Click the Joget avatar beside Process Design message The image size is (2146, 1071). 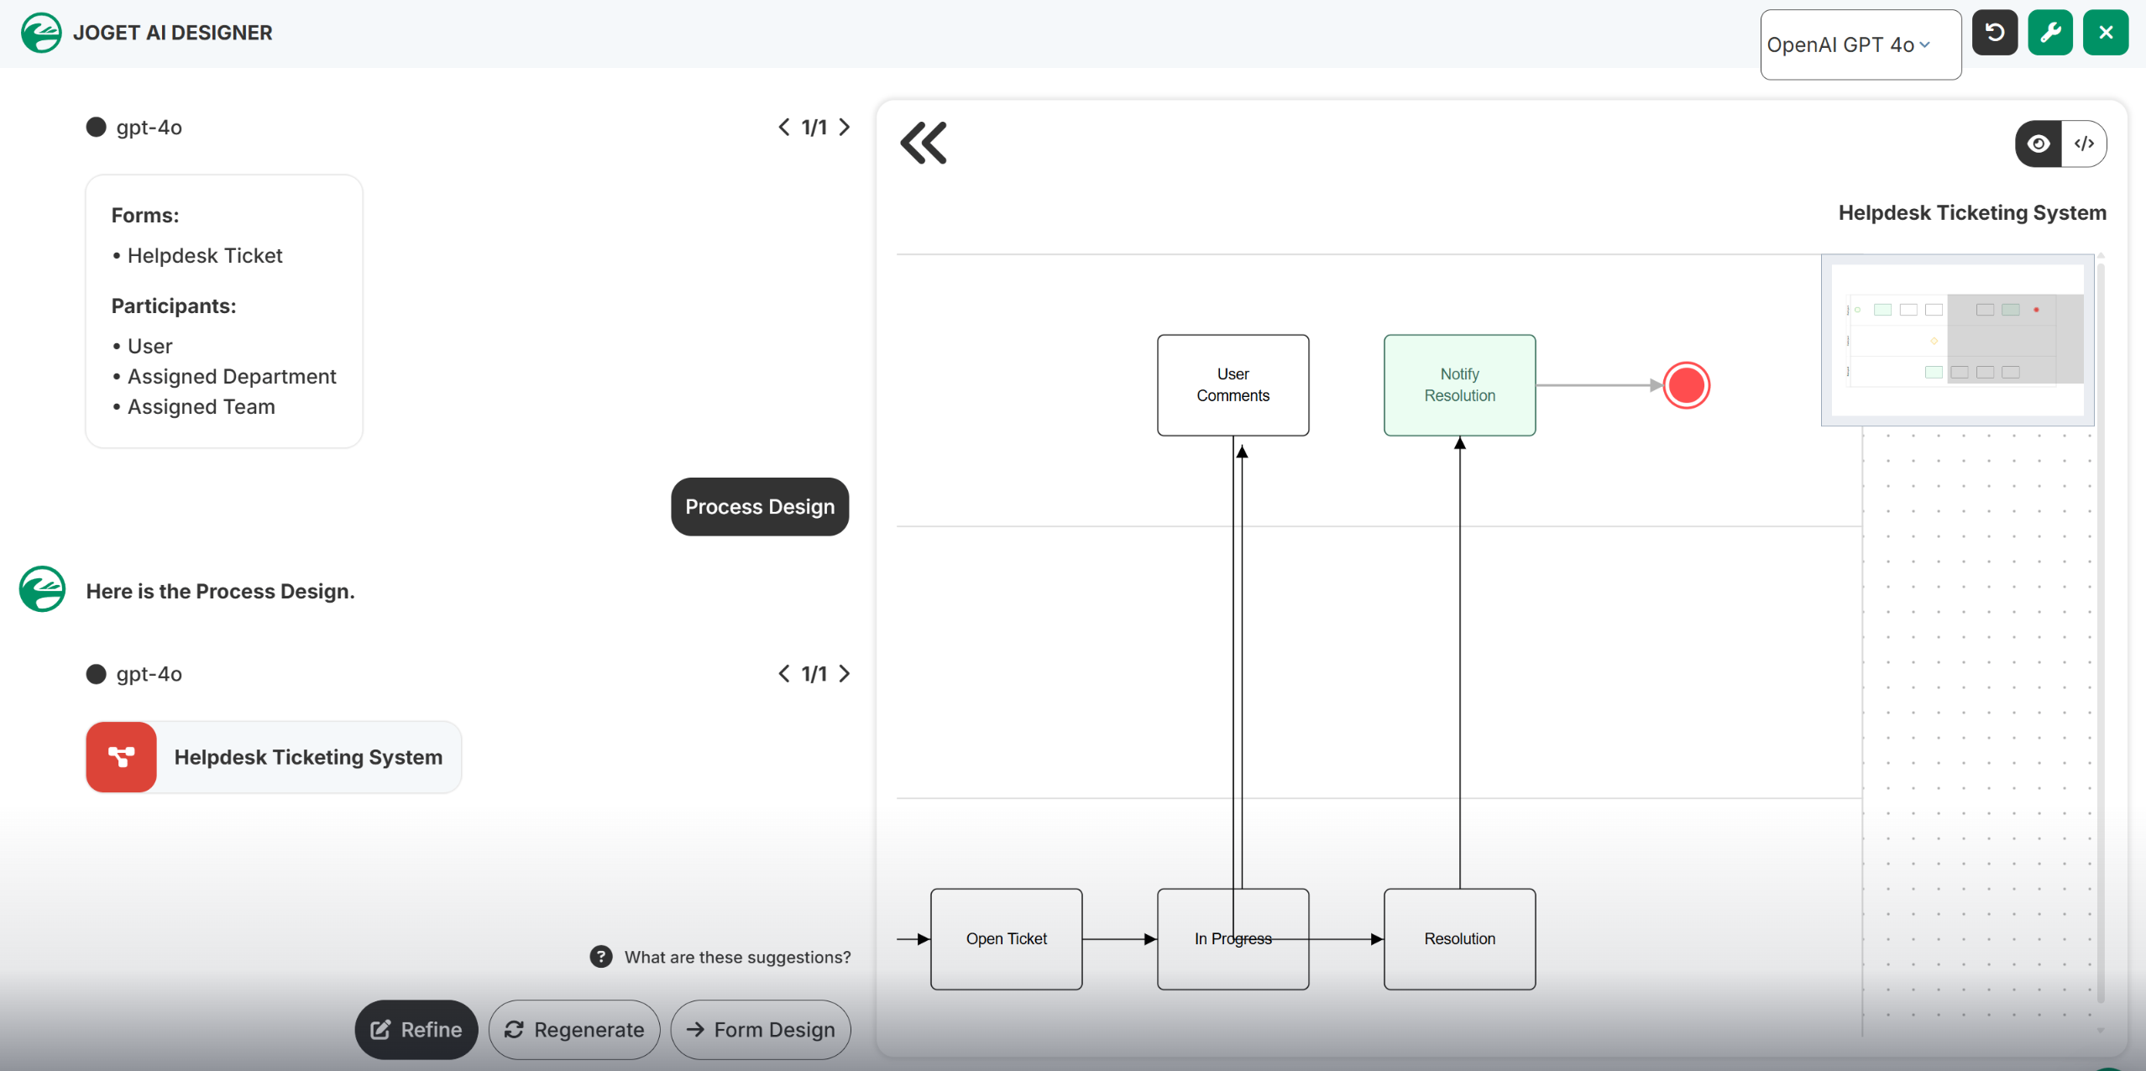point(42,589)
